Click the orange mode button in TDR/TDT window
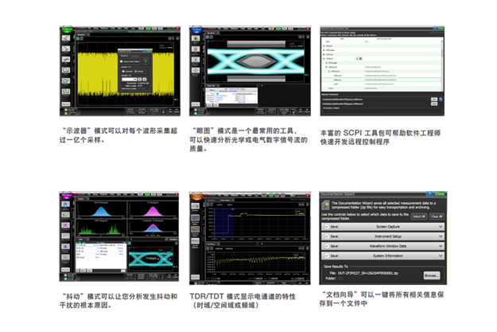The width and height of the screenshot is (497, 332). click(x=200, y=195)
